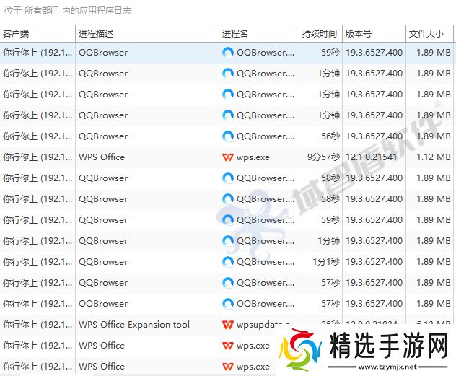The width and height of the screenshot is (456, 376).
Task: Click the QQBrowser icon in the second row
Action: point(228,74)
